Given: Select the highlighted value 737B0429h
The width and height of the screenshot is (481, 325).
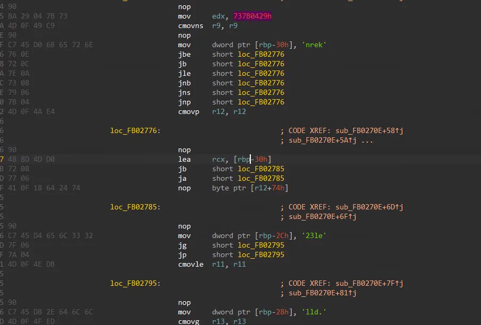Looking at the screenshot, I should 252,16.
